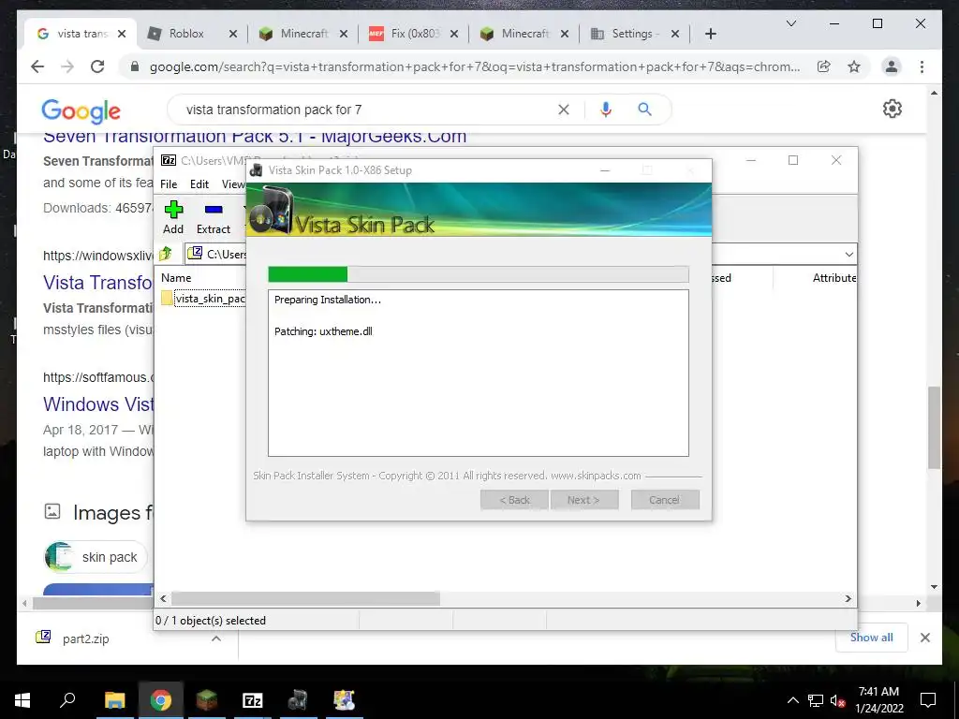
Task: Click Back in Vista Skin Pack setup
Action: tap(514, 500)
